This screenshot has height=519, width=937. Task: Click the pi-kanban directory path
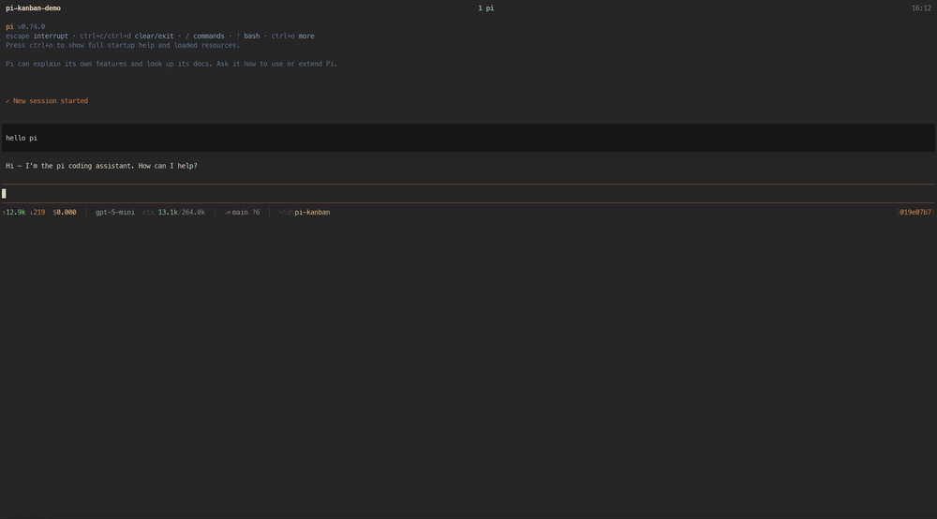(x=305, y=212)
